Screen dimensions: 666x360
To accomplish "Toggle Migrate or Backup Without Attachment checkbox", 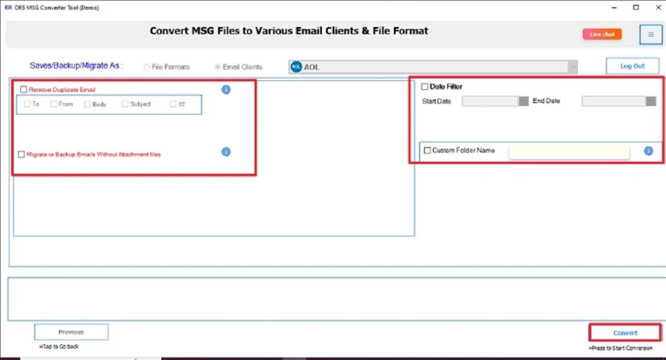I will click(x=22, y=154).
